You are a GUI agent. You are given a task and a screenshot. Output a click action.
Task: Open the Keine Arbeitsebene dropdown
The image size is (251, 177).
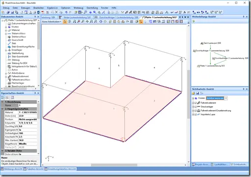coord(51,22)
